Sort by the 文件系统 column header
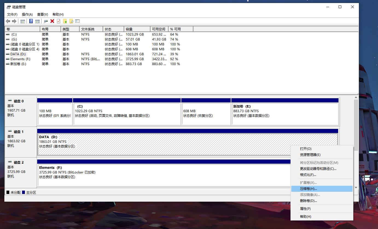This screenshot has height=229, width=378. pos(91,29)
